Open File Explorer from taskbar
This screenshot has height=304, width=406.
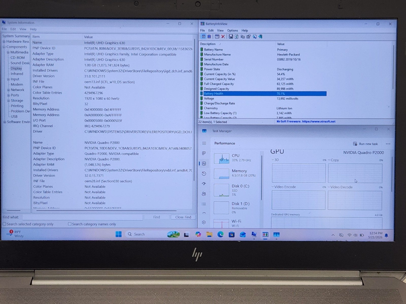[209, 235]
